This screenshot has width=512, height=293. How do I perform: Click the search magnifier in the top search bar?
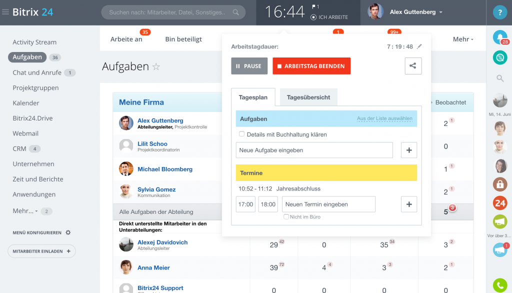[236, 12]
